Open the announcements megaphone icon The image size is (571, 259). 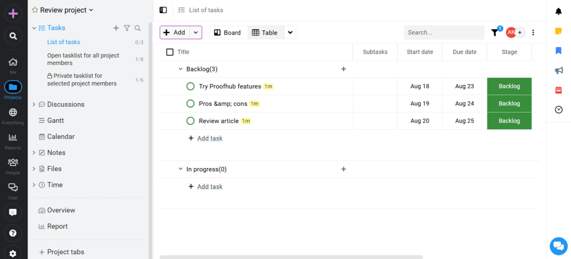click(558, 70)
